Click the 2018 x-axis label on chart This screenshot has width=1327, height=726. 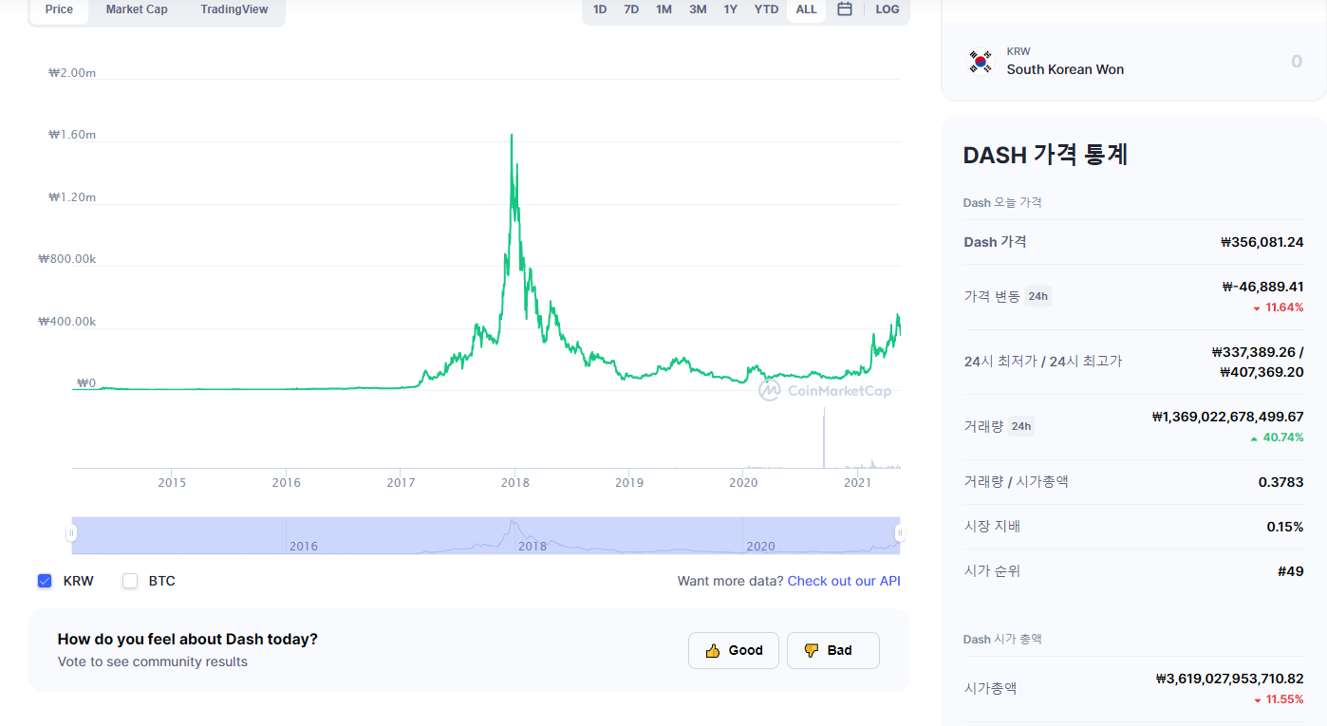514,482
